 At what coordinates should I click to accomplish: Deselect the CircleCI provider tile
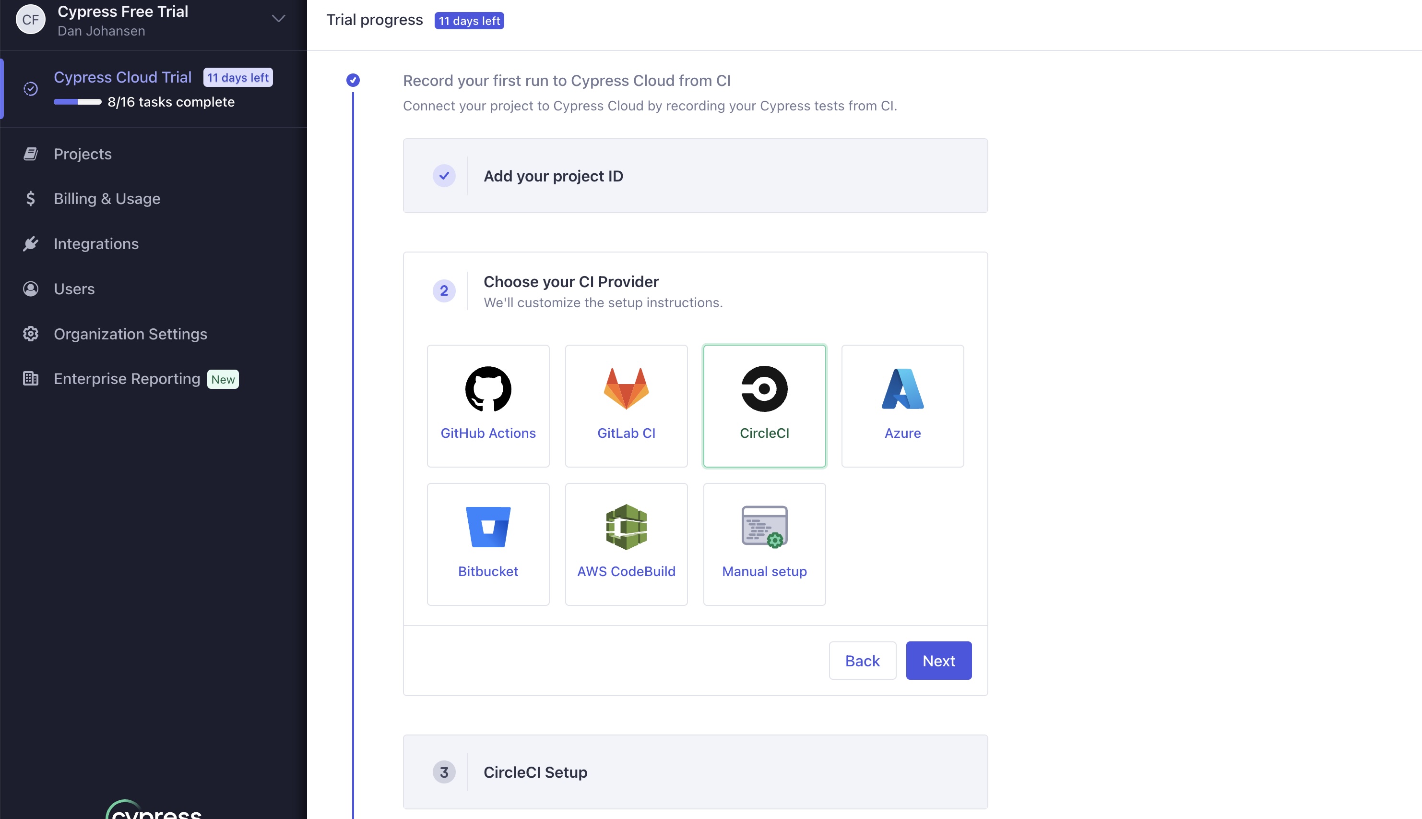click(x=764, y=405)
